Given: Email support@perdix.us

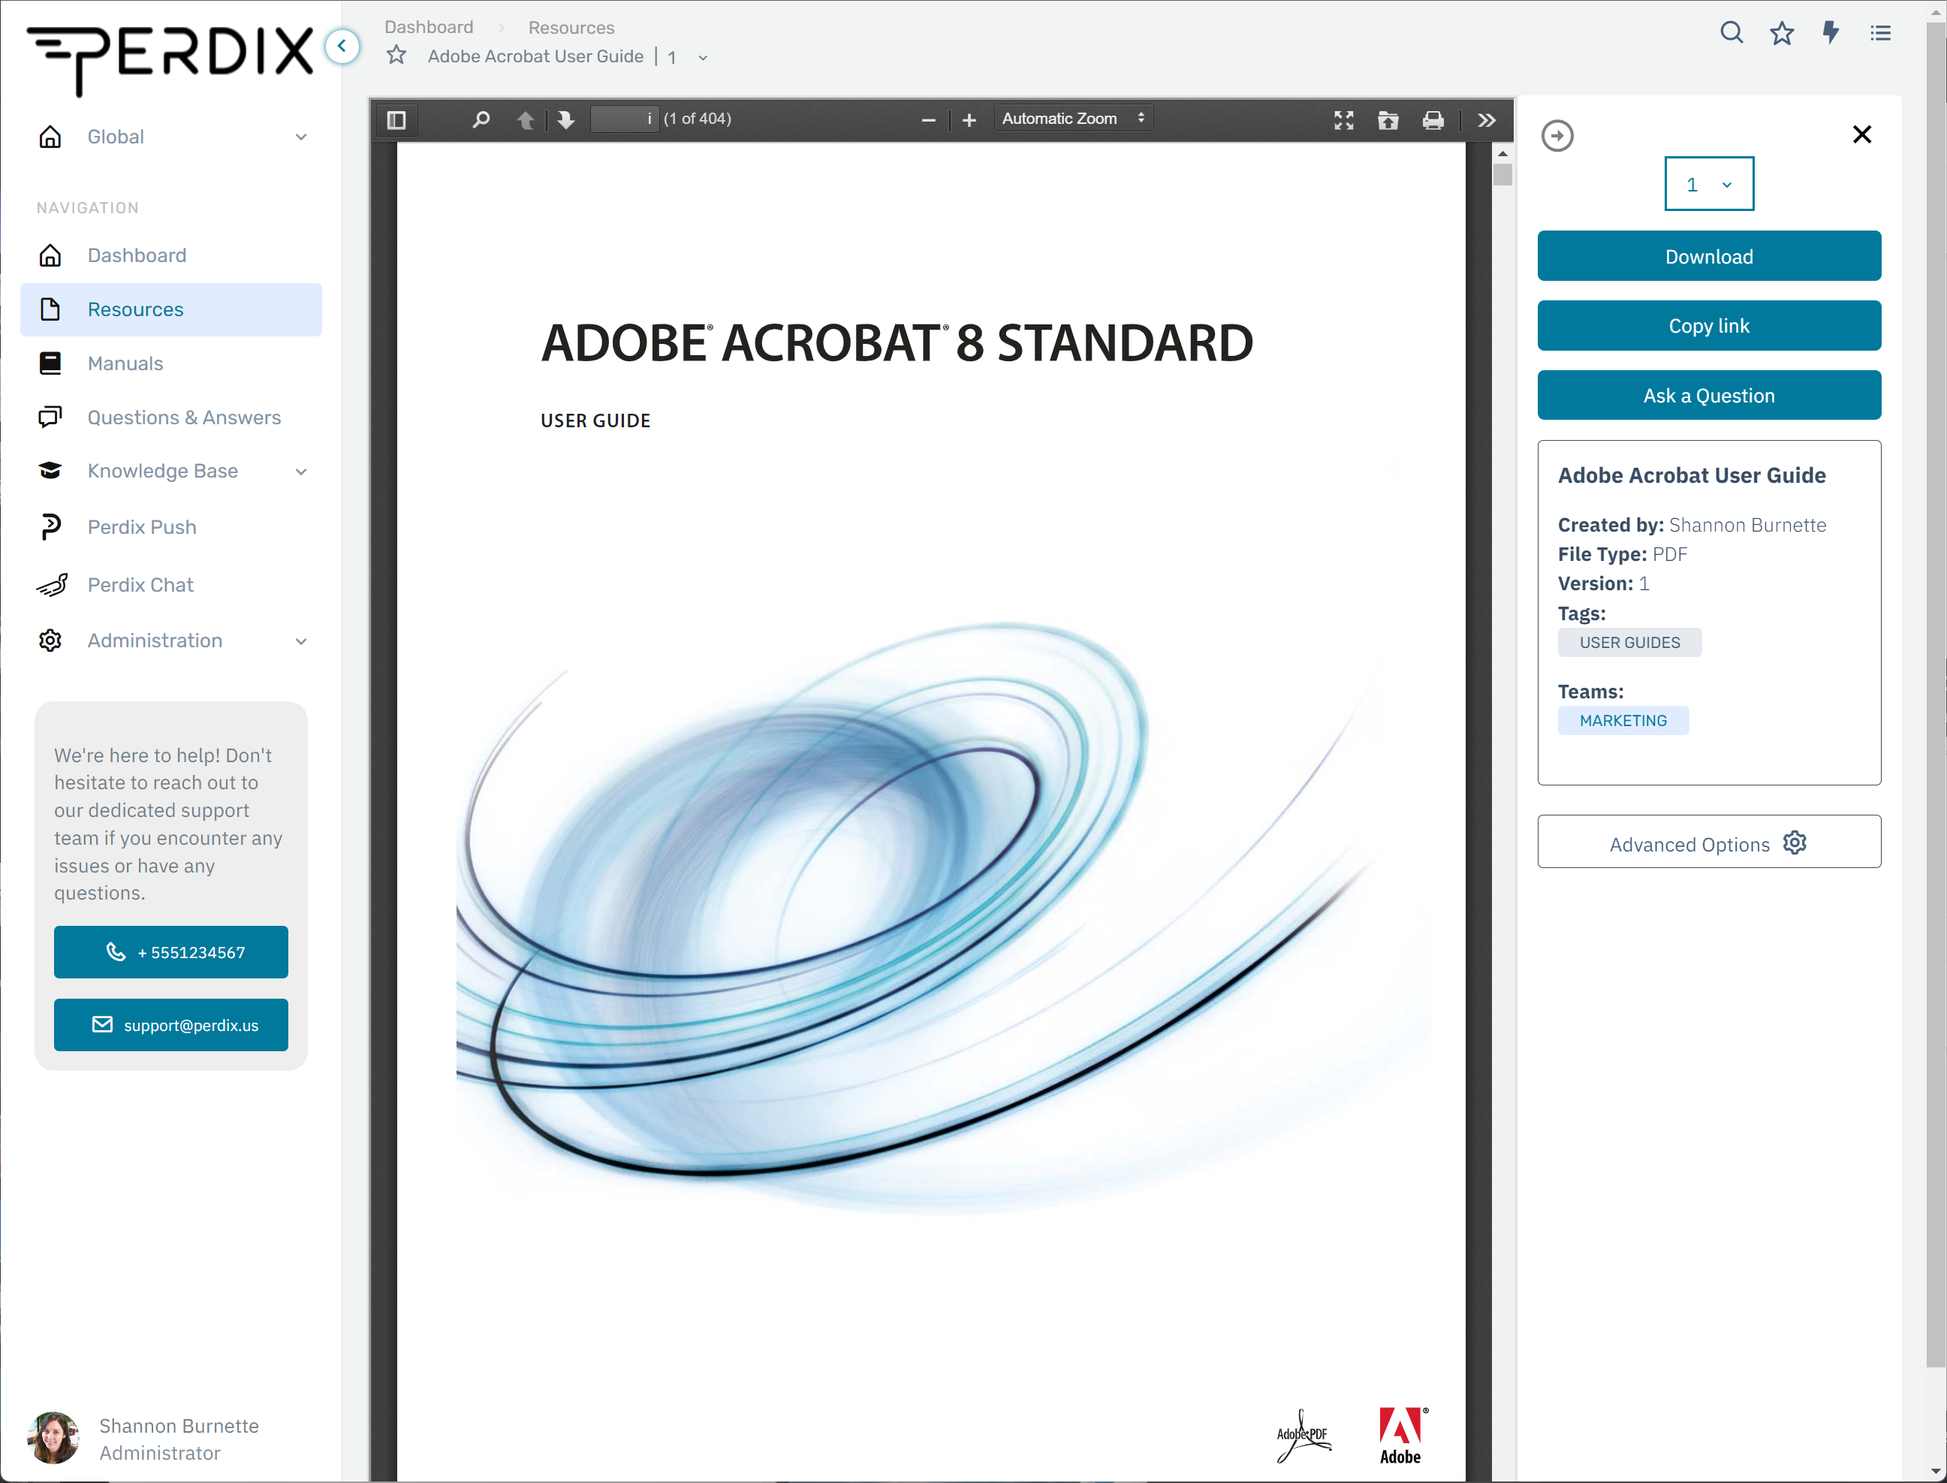Looking at the screenshot, I should 171,1025.
